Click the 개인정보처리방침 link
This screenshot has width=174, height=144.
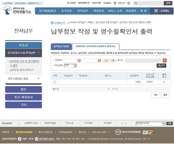coord(24,132)
